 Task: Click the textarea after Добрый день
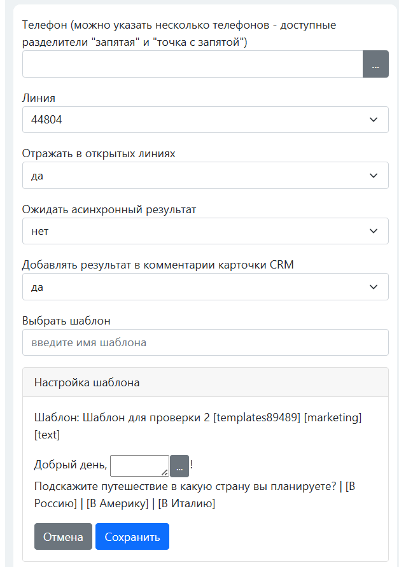(x=139, y=465)
